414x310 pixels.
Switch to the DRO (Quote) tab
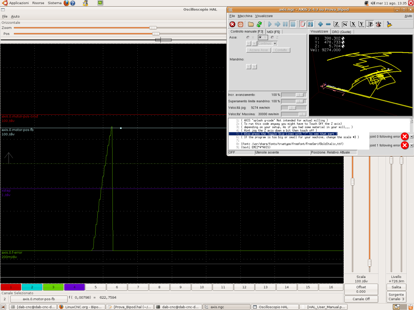[x=342, y=32]
